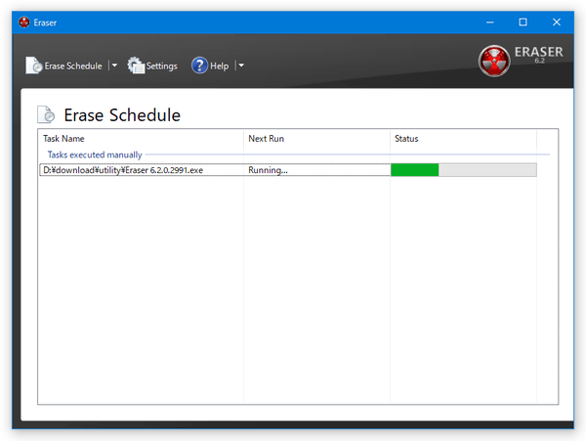Click the Erase Schedule toolbar label
The image size is (586, 441).
click(x=73, y=66)
